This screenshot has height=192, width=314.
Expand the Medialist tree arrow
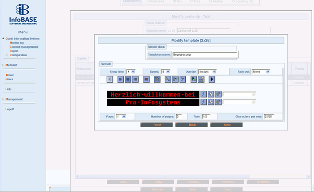click(x=3, y=65)
